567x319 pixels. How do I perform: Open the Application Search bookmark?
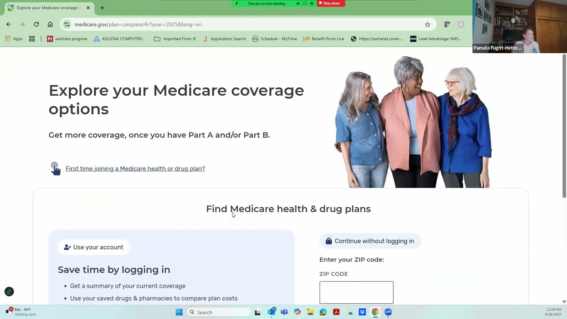pyautogui.click(x=224, y=39)
